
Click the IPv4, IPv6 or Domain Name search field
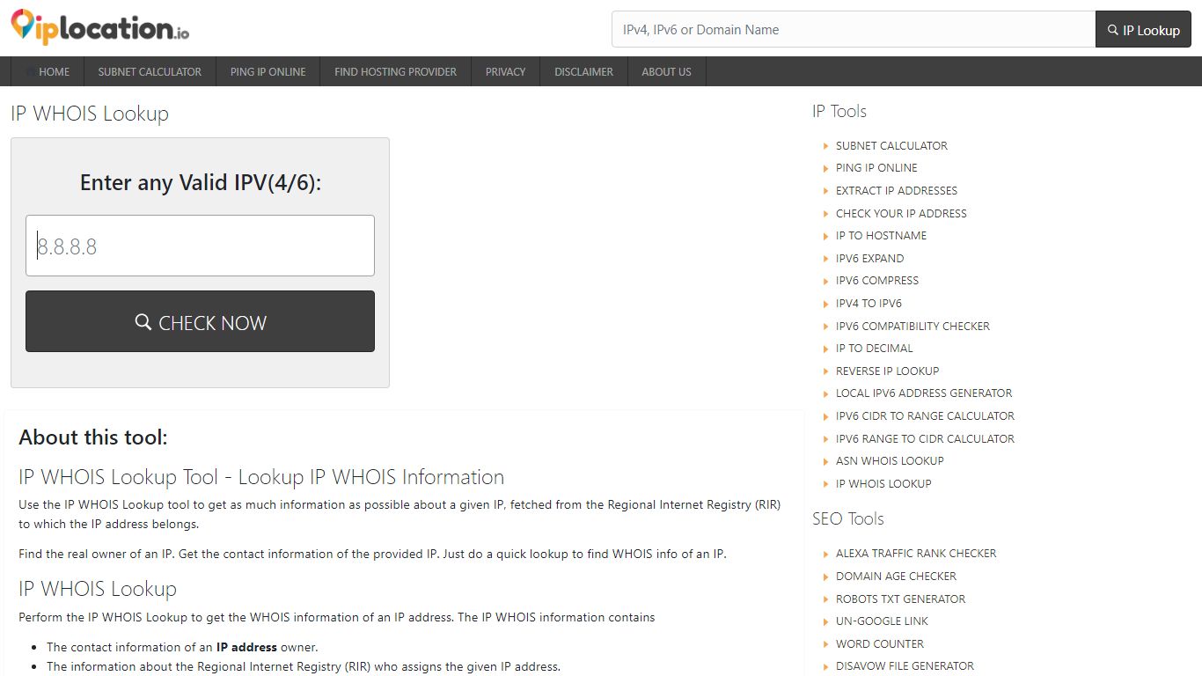tap(854, 29)
